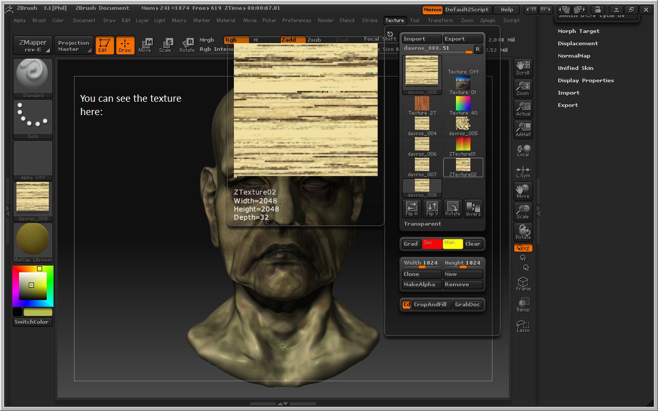
Task: Click the Zoom canvas icon
Action: [x=523, y=88]
